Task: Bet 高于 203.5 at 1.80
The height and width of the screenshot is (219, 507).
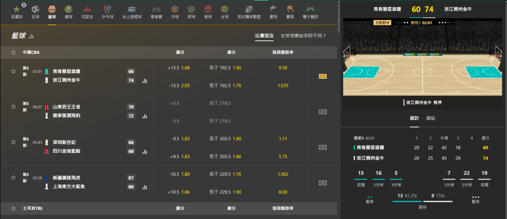Action: 225,138
